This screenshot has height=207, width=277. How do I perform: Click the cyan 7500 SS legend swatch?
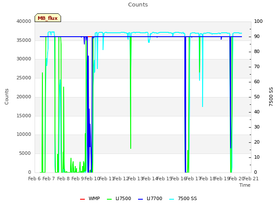coord(172,199)
